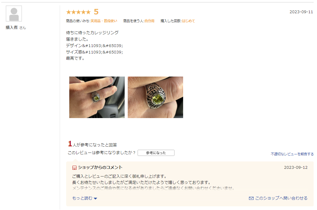Click the 購入者 reviewer name
The image size is (317, 210).
pyautogui.click(x=11, y=27)
